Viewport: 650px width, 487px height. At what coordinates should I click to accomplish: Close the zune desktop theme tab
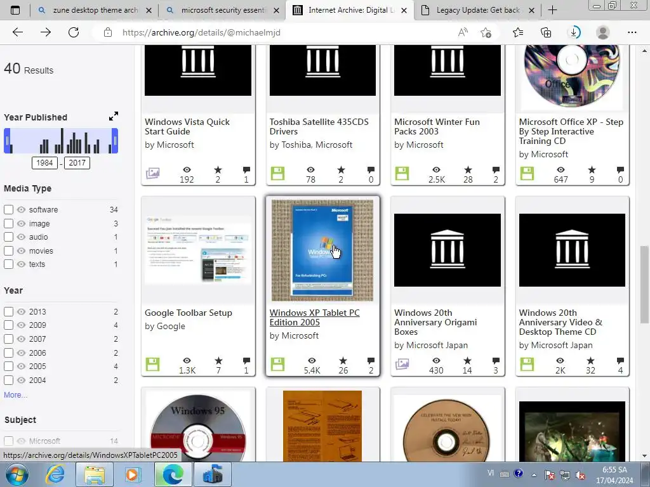coord(149,10)
